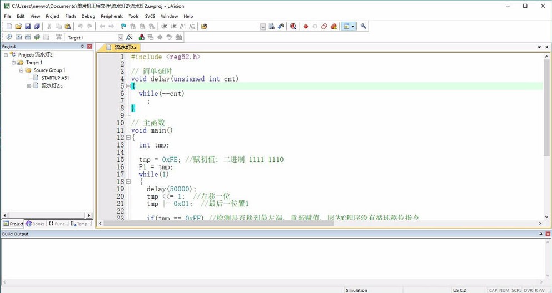The image size is (552, 293).
Task: Click the Manage Multi-Project Workspace icon
Action: 151,37
